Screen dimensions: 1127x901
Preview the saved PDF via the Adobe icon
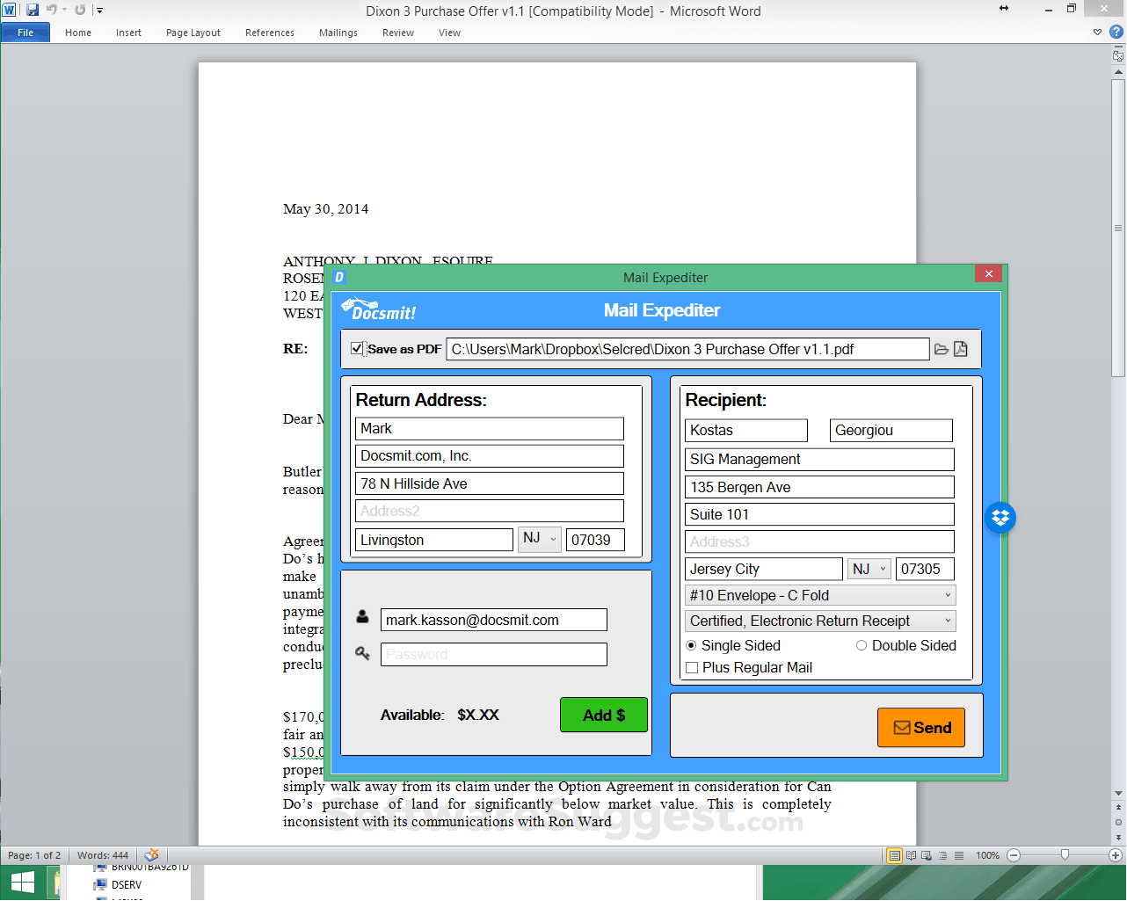pyautogui.click(x=961, y=349)
